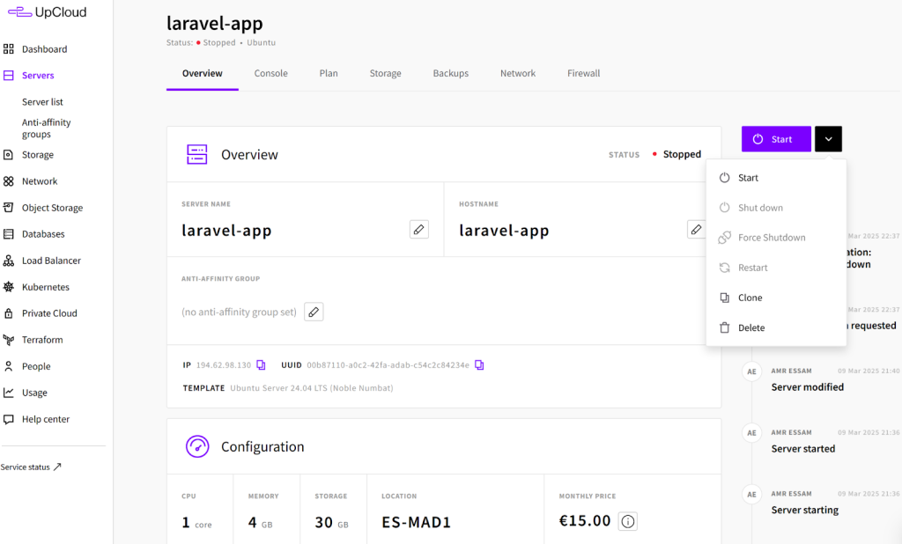Click the edit pencil beside hostname
The image size is (902, 544).
[x=696, y=230]
